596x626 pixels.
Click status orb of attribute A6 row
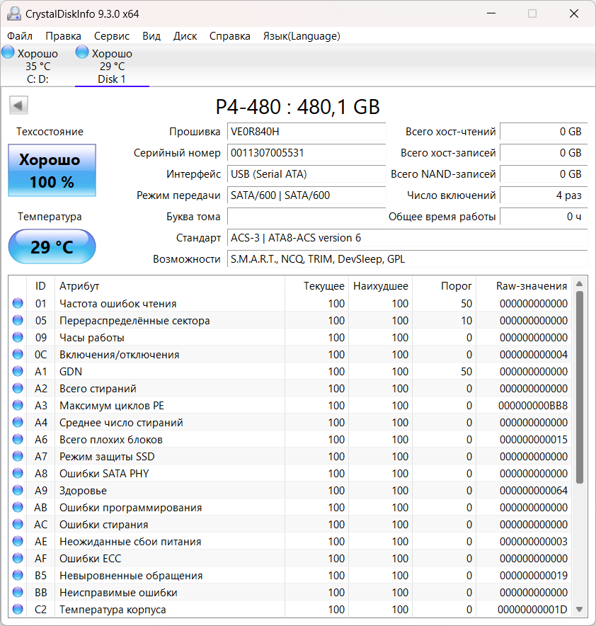pos(18,439)
